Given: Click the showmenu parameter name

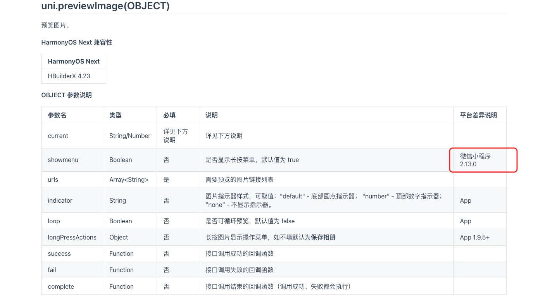Looking at the screenshot, I should (63, 160).
